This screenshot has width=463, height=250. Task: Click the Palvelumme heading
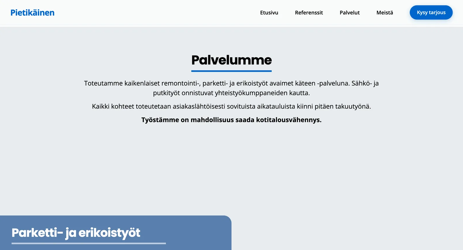231,60
